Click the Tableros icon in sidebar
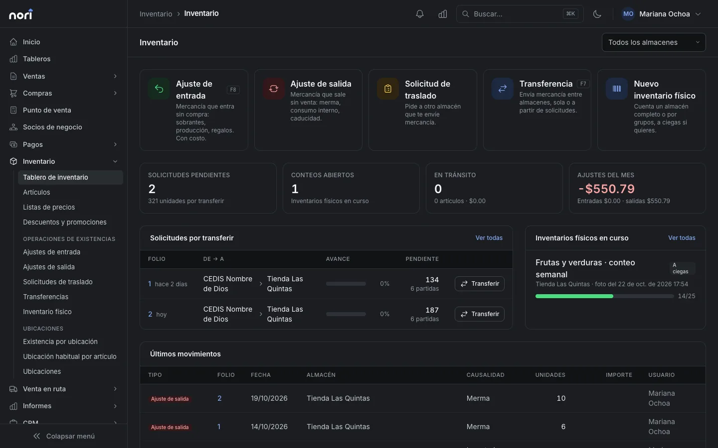The height and width of the screenshot is (448, 718). [x=13, y=59]
